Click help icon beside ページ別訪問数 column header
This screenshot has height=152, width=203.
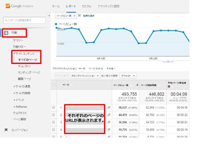[160, 85]
